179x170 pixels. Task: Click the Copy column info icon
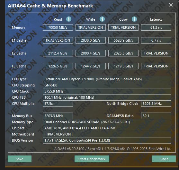coord(134,19)
